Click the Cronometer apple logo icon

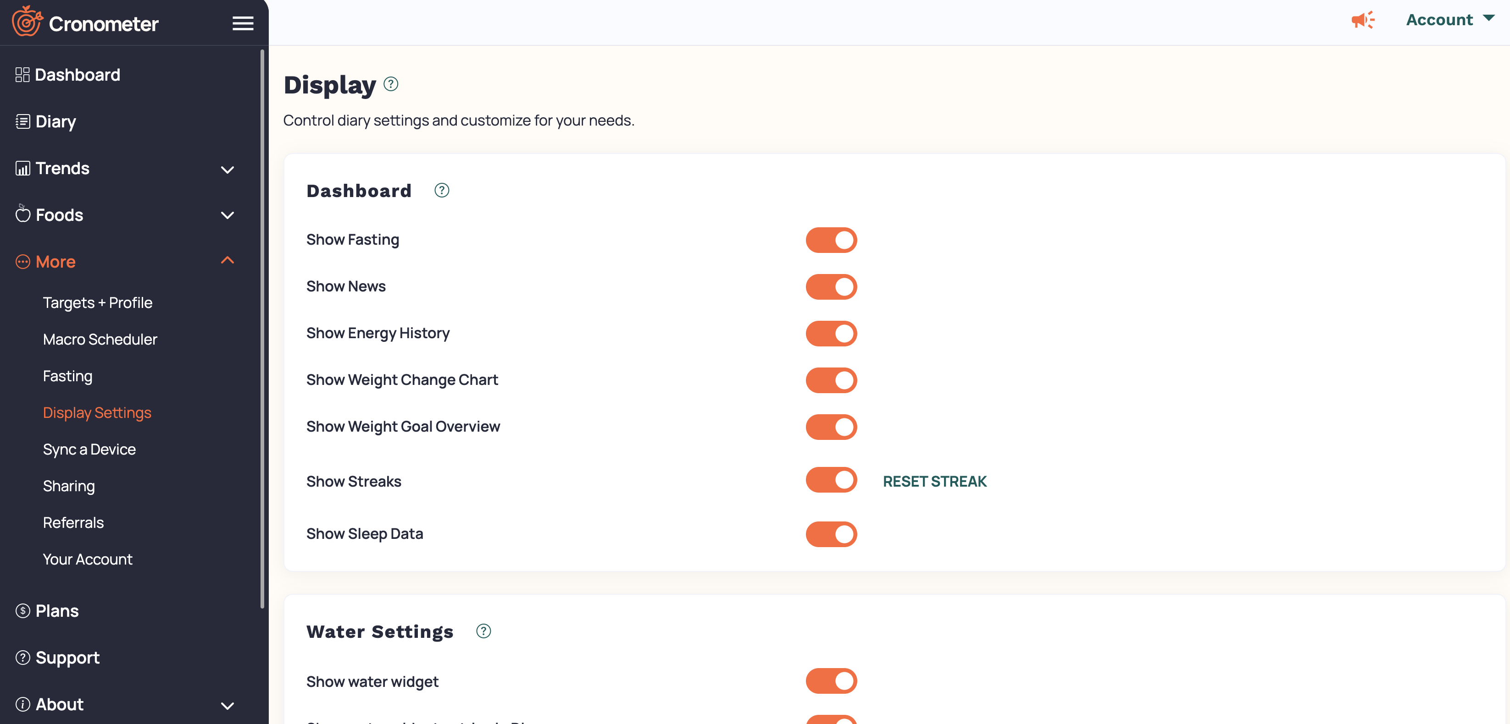(x=27, y=21)
